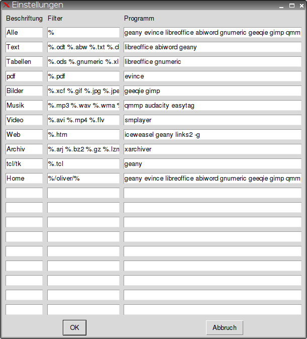Focus the filter field starting '%.odt %.abw'

pyautogui.click(x=83, y=47)
